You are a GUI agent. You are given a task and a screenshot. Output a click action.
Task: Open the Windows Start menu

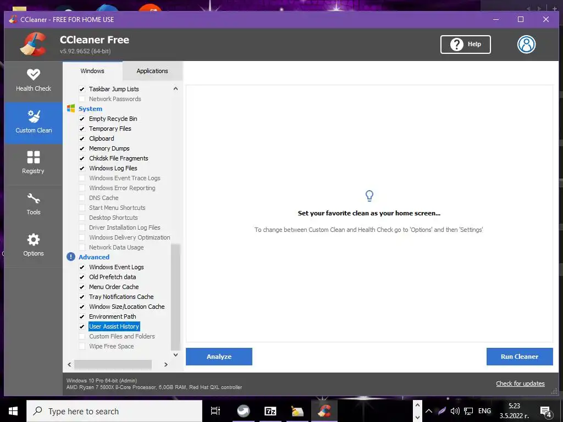tap(13, 411)
